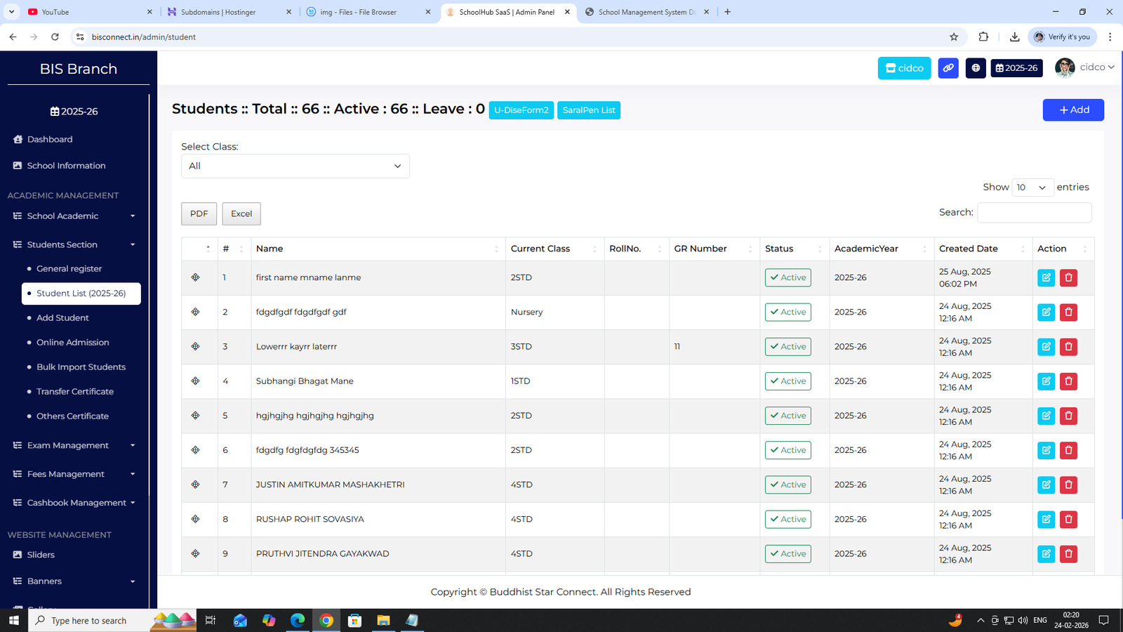
Task: Open the SaralPen List link
Action: click(588, 110)
